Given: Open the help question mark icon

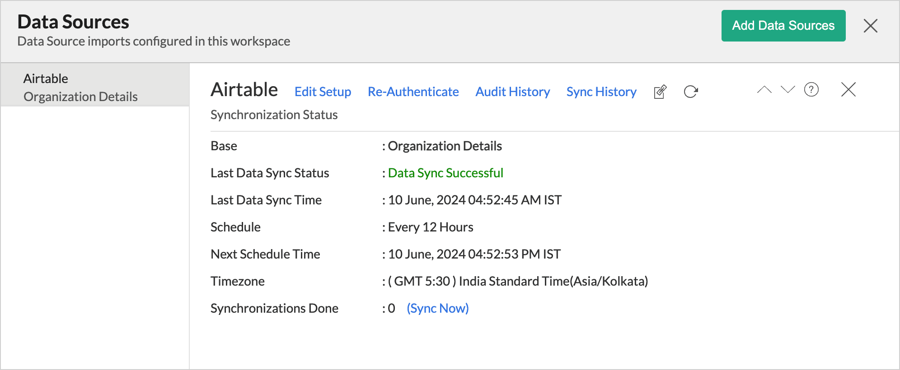Looking at the screenshot, I should 811,89.
